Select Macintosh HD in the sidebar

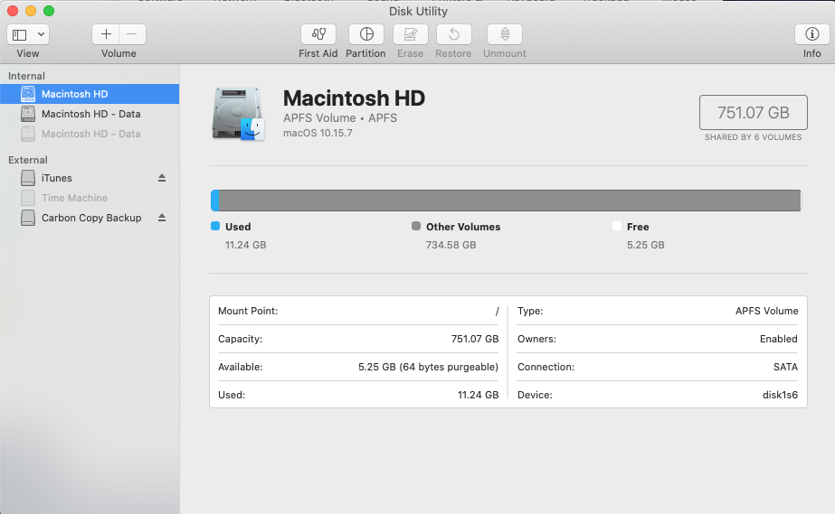[90, 94]
